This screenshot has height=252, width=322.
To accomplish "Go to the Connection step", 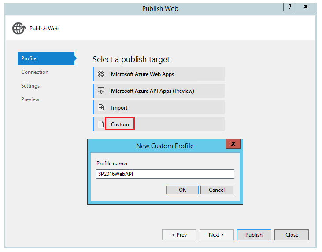I will (35, 72).
